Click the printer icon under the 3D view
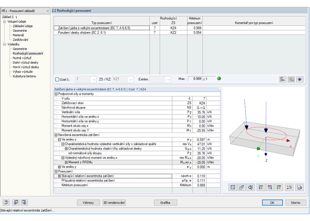The image size is (310, 221). 299,187
